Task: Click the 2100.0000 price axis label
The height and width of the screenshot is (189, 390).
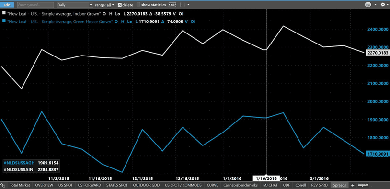Action: (378, 83)
